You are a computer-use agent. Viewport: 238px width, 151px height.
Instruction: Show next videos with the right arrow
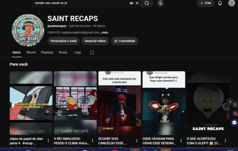point(230,102)
